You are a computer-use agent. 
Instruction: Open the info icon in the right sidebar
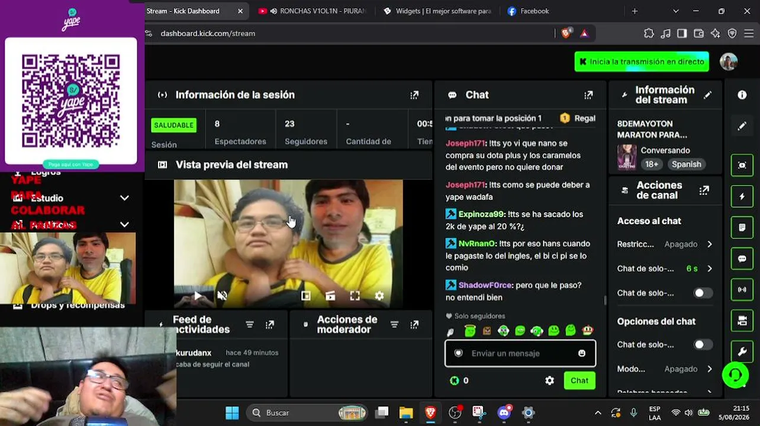click(742, 95)
